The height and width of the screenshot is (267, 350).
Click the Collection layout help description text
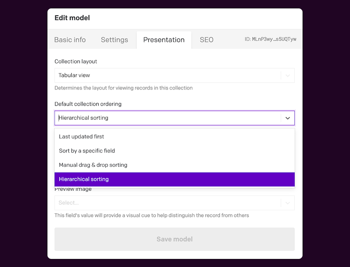tap(124, 88)
